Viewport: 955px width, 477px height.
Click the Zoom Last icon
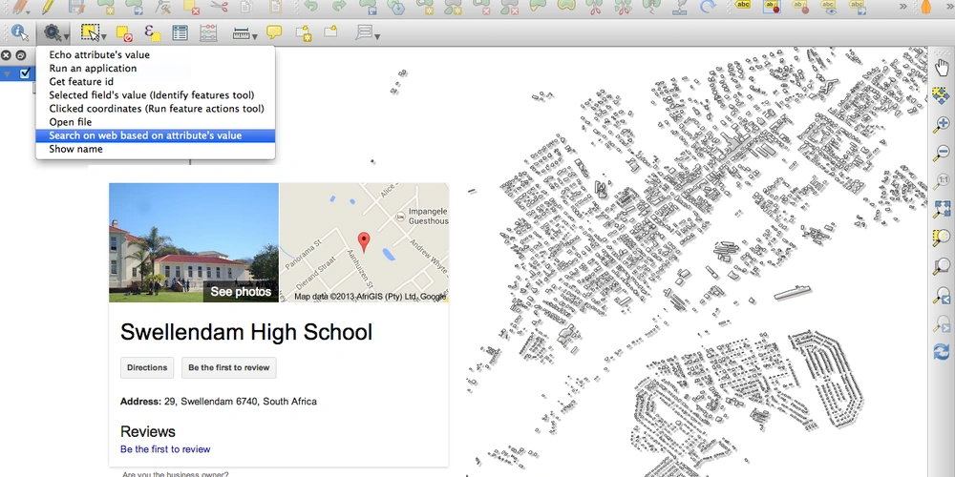(x=942, y=295)
